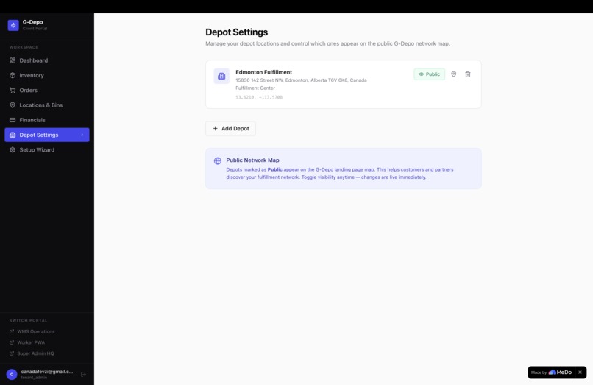Click the Locations pin icon in sidebar
The image size is (593, 385).
(x=13, y=105)
